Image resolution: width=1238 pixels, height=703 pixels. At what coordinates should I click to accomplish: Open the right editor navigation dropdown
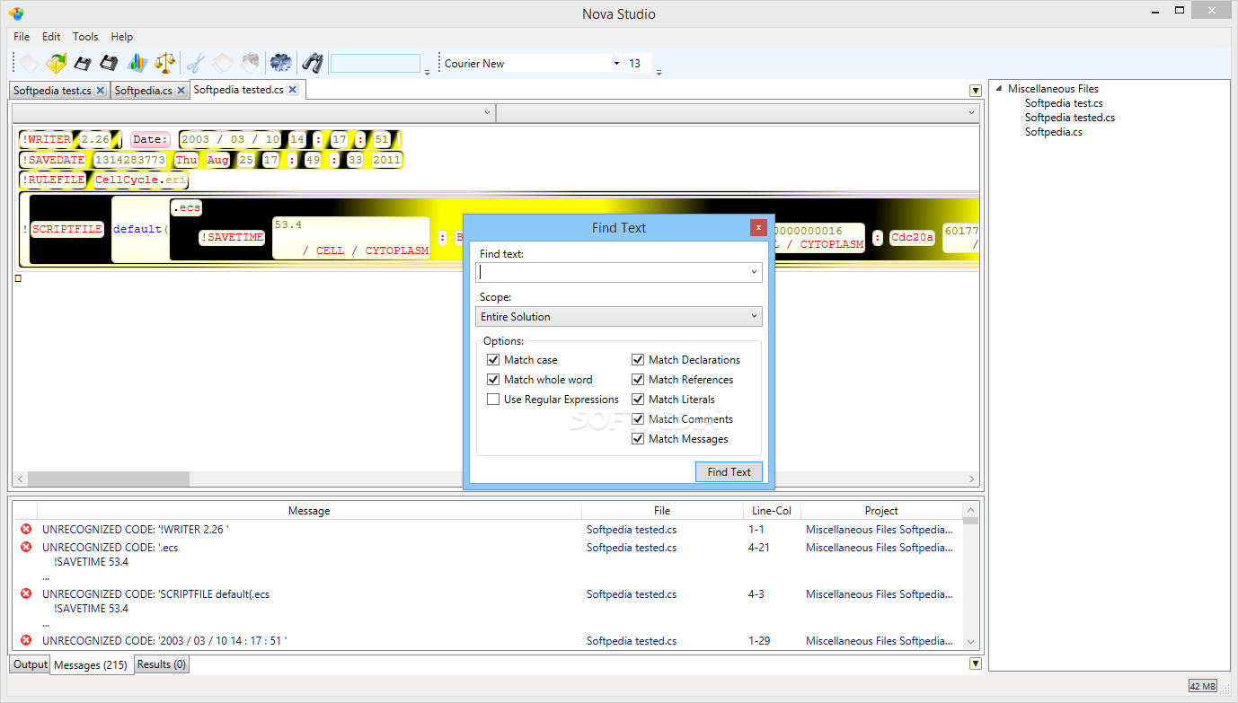click(x=972, y=113)
